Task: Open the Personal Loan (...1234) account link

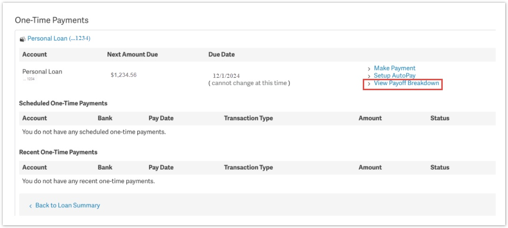Action: pyautogui.click(x=59, y=38)
